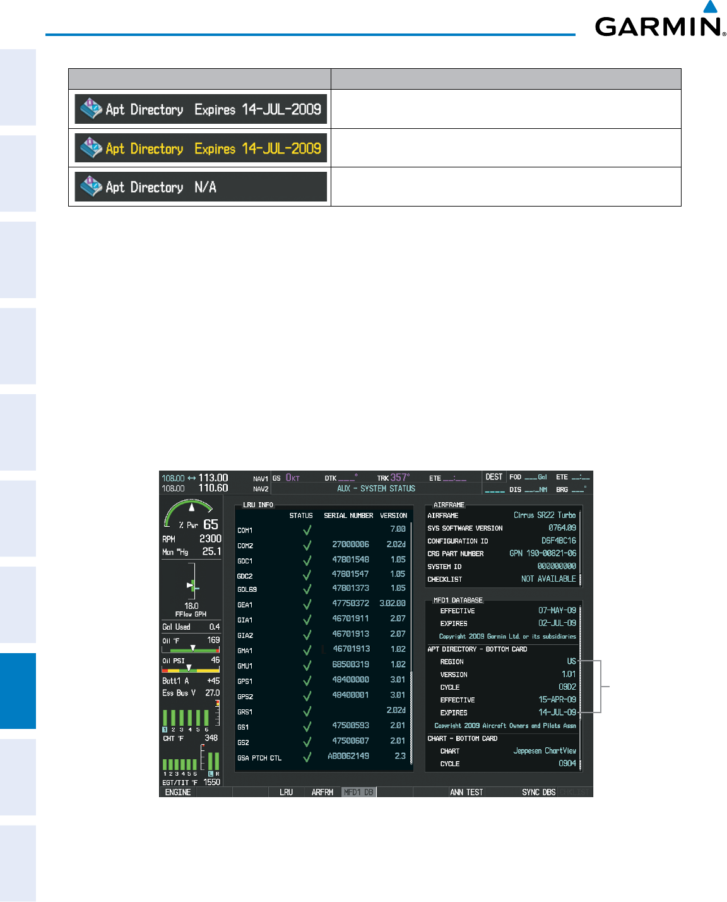Click the COM1 status checkmark

pos(307,530)
